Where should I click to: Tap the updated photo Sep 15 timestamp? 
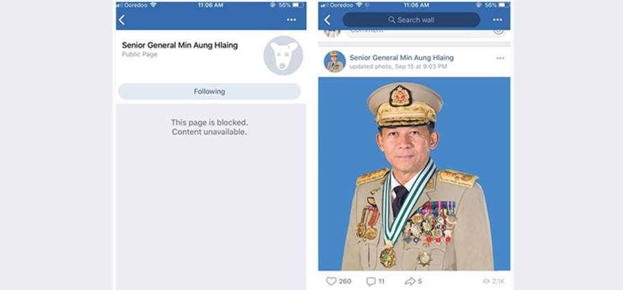(x=398, y=66)
